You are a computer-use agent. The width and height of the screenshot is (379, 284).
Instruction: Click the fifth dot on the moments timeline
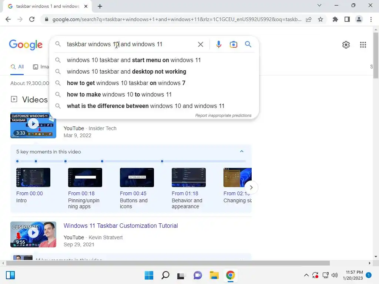pos(162,161)
